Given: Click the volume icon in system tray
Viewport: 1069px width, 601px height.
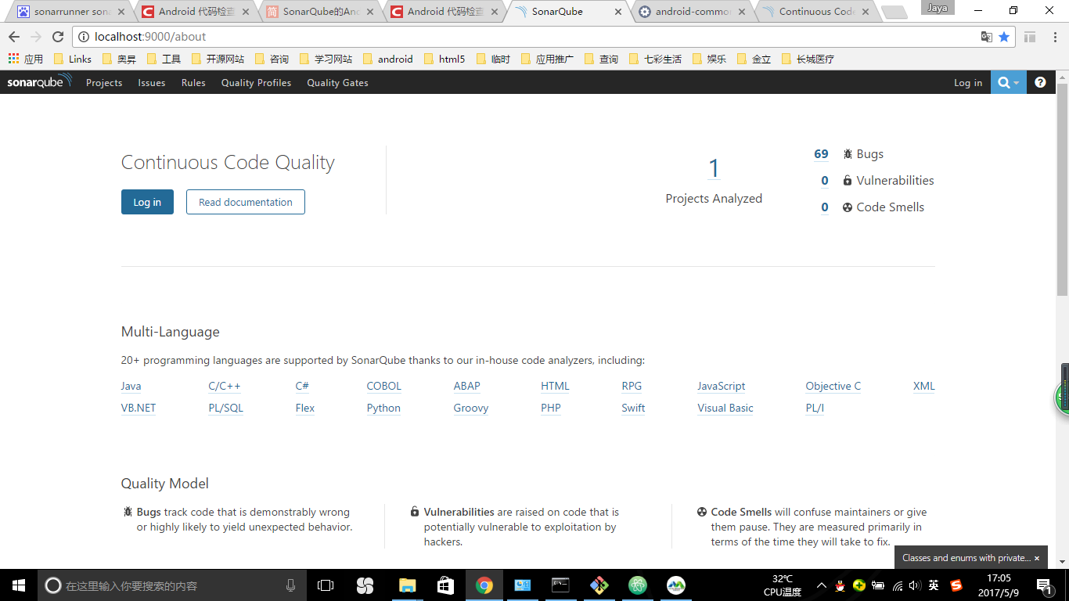Looking at the screenshot, I should (x=915, y=585).
